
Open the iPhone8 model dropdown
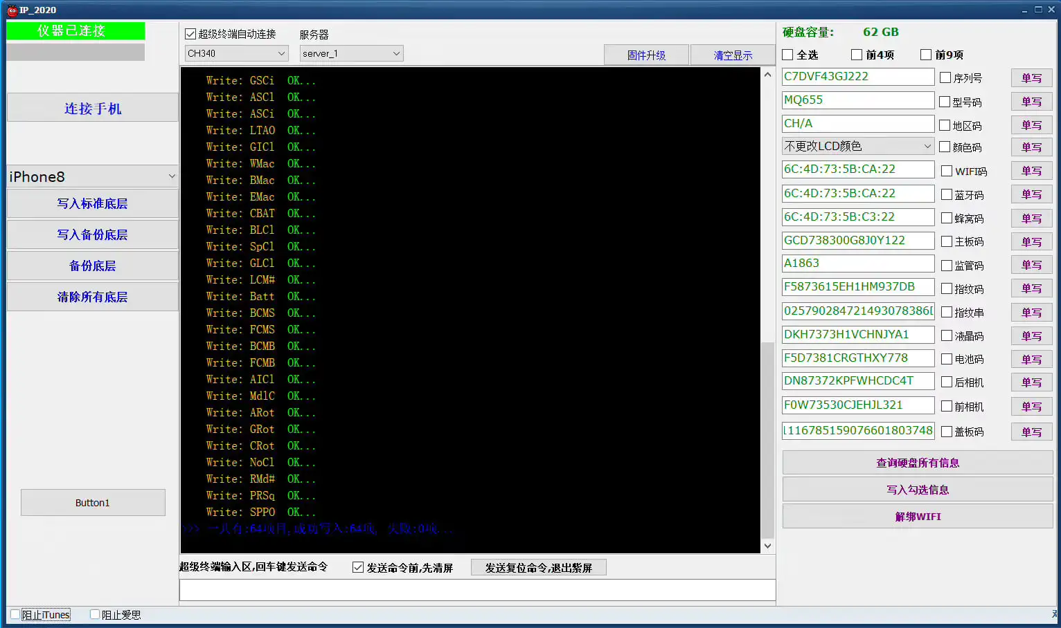pyautogui.click(x=93, y=176)
